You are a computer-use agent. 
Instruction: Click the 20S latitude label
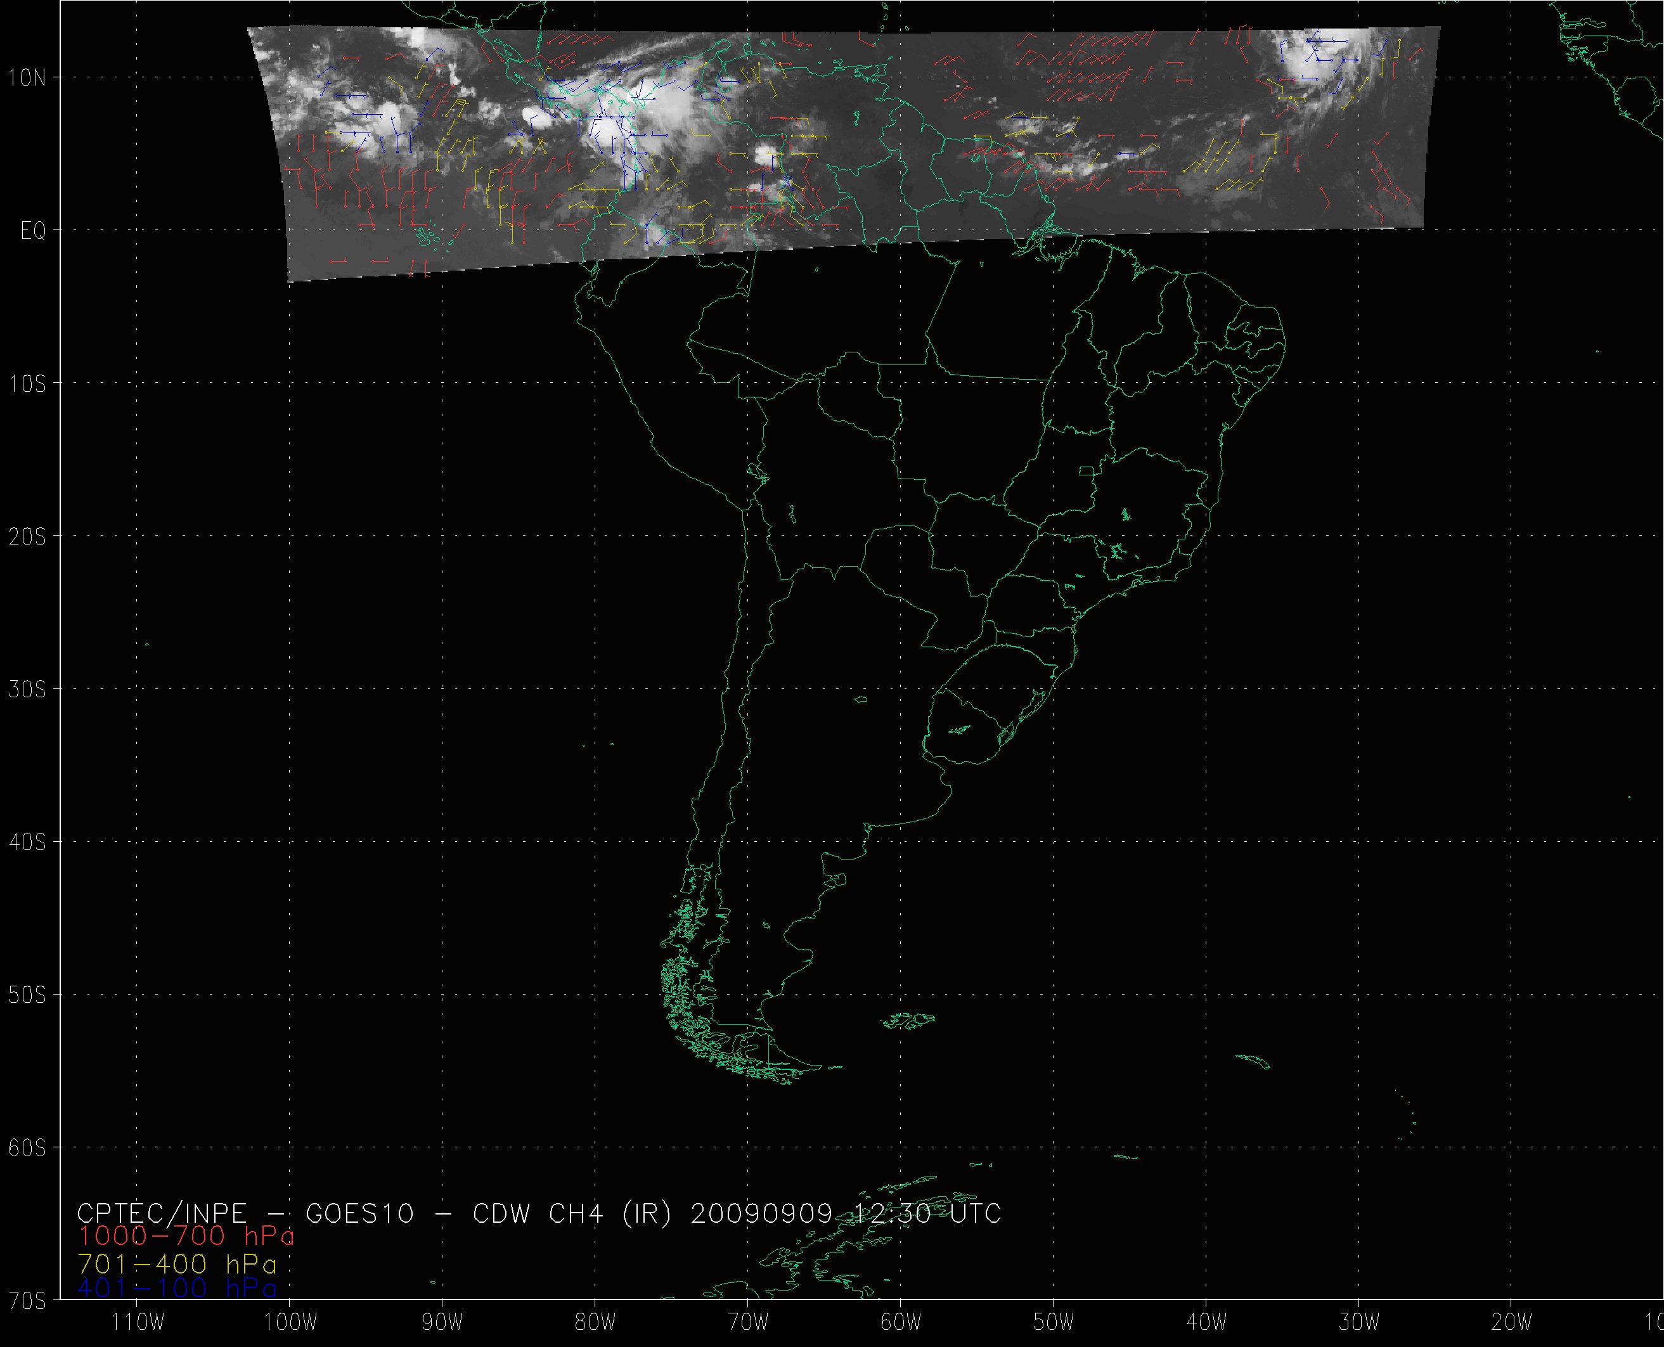tap(27, 537)
